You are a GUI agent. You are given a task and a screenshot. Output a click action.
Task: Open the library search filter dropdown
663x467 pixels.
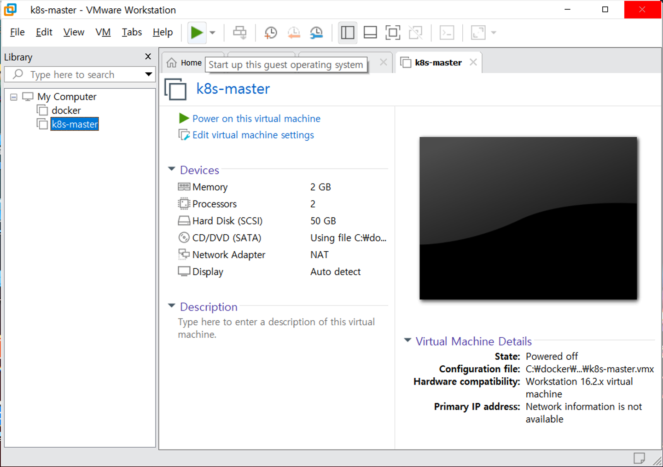(x=149, y=75)
